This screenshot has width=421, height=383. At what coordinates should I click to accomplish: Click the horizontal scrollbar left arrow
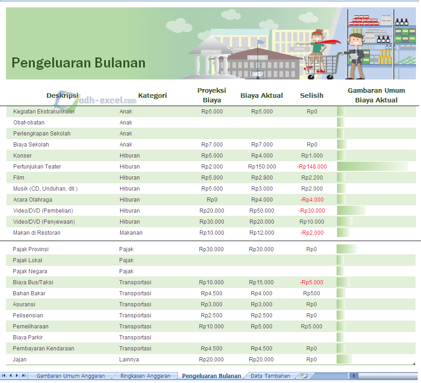354,376
